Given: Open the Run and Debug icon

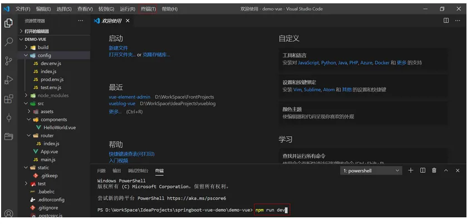Looking at the screenshot, I should coord(9,79).
